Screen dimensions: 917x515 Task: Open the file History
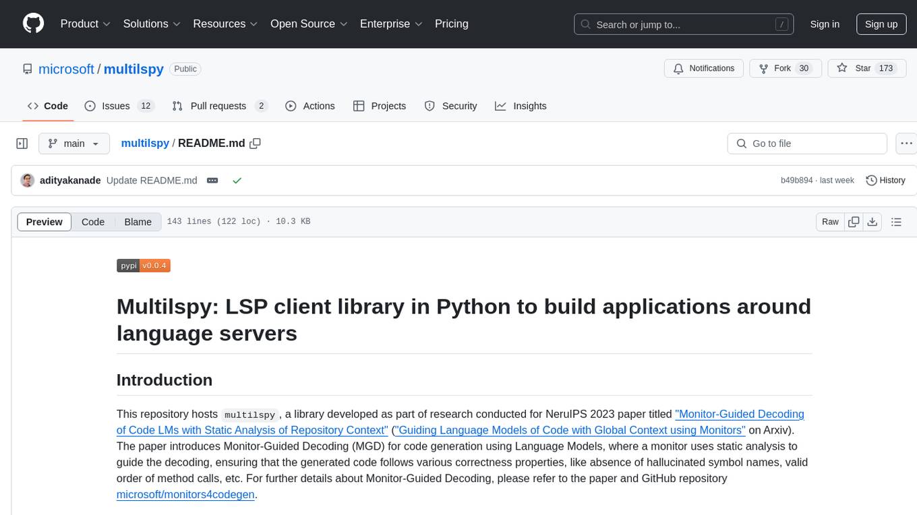pos(885,181)
